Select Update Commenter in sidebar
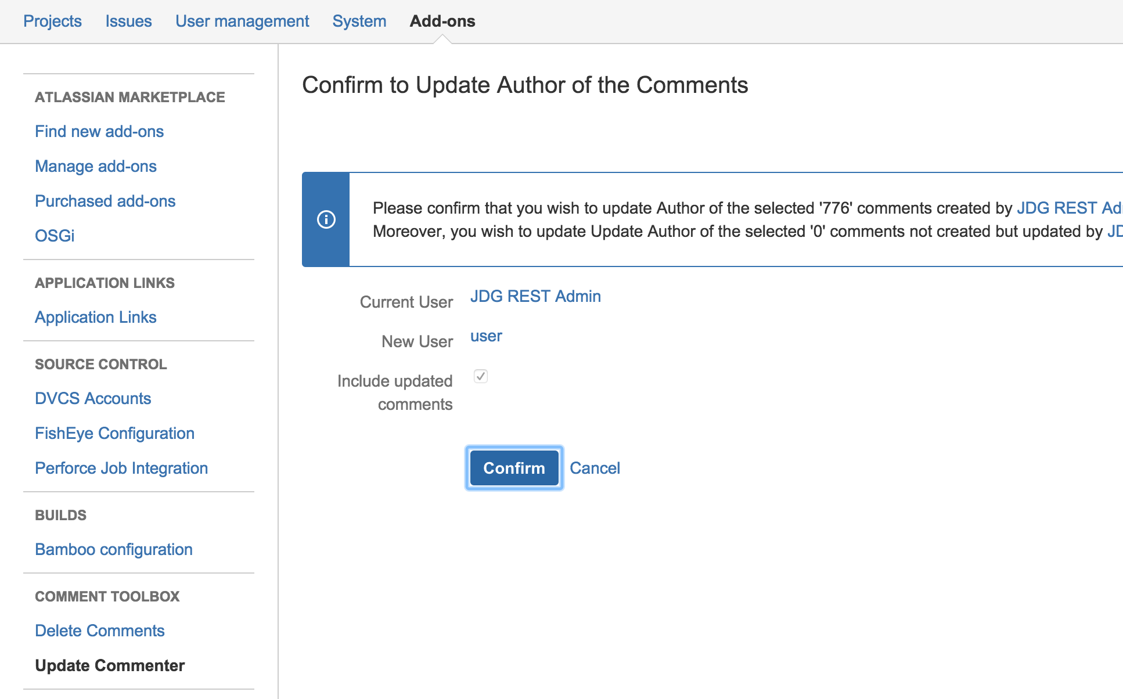This screenshot has height=699, width=1123. click(110, 665)
